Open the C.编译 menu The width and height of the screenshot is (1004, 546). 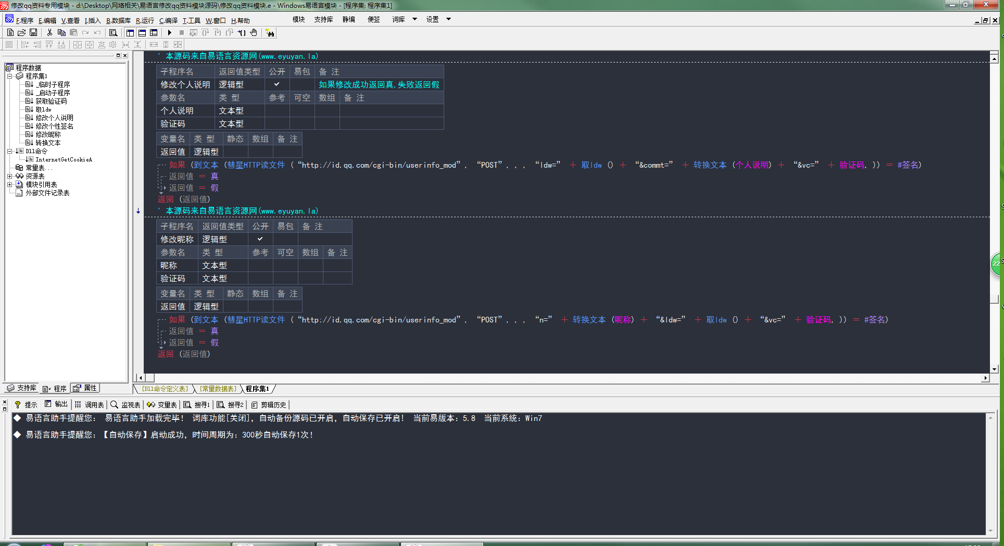pyautogui.click(x=168, y=20)
